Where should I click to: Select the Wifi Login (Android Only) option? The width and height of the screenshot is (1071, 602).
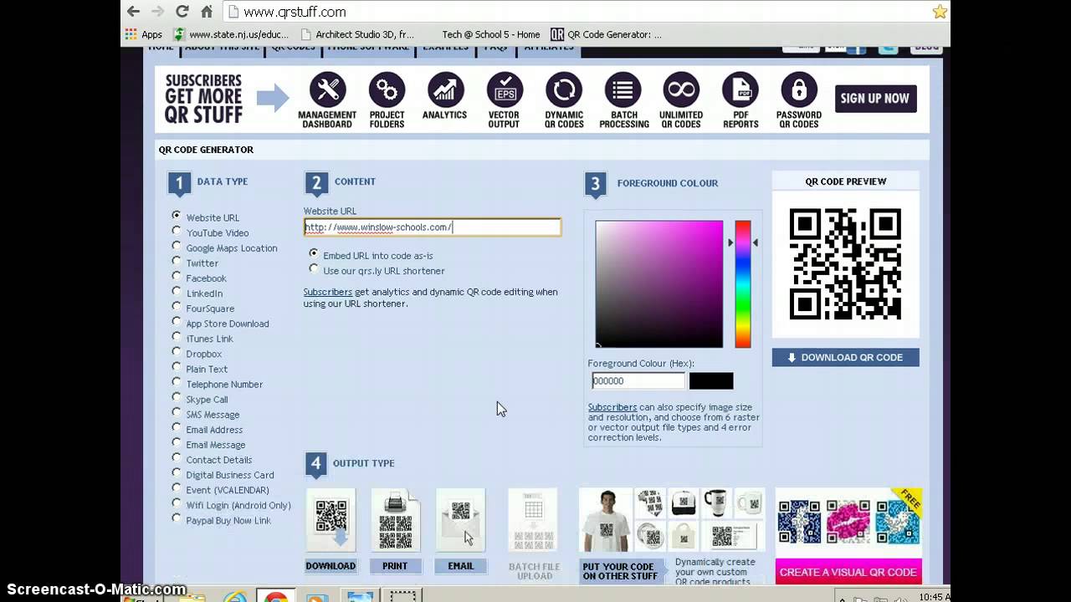[177, 503]
